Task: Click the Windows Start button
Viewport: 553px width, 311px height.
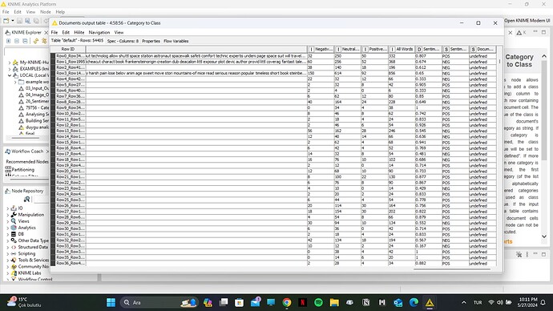Action: 111,302
